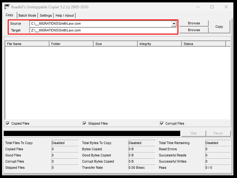Open the Help / About tab

tap(64, 15)
